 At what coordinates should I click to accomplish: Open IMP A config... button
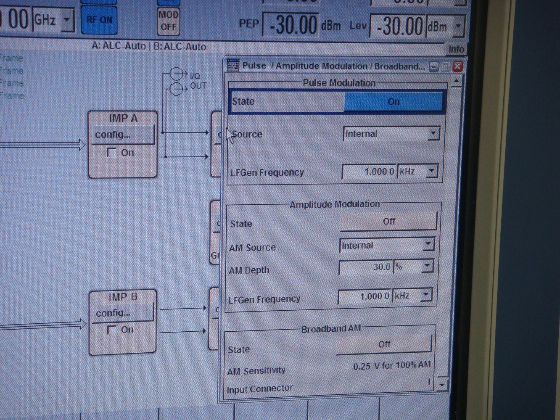pos(123,135)
